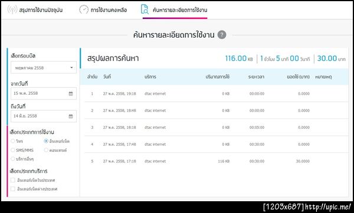Click the ลำดับ column header

pyautogui.click(x=92, y=76)
